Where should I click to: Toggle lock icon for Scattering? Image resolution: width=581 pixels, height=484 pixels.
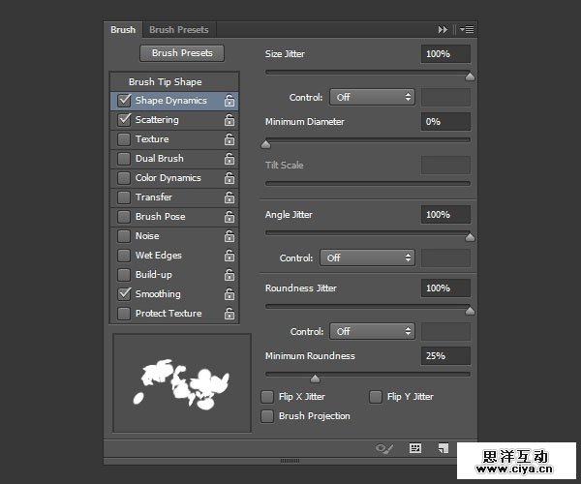229,120
